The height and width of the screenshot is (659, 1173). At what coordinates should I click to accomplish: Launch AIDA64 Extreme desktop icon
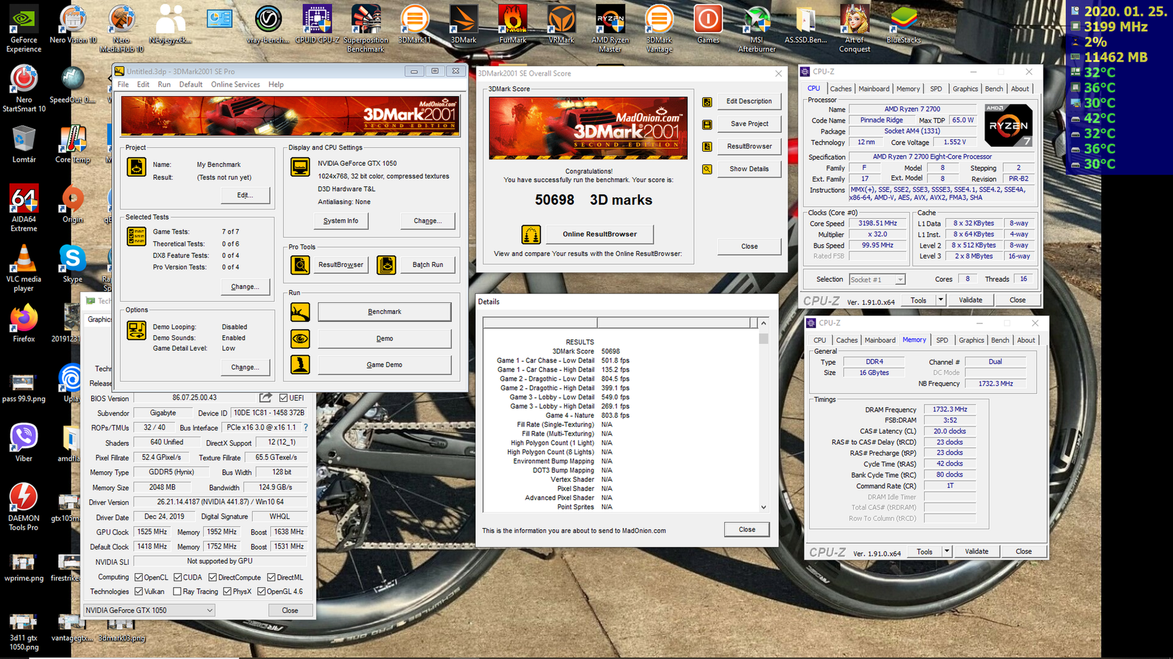(x=24, y=207)
